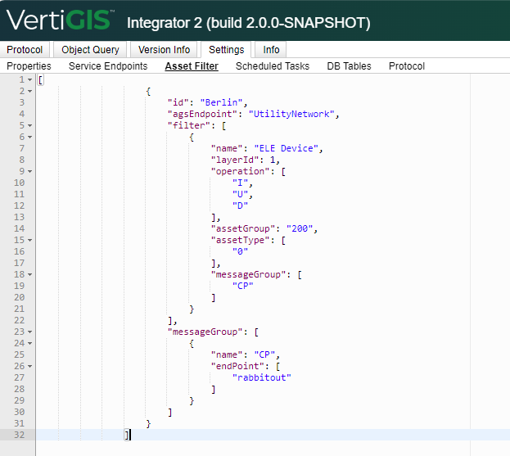
Task: Collapse the fold arrow on line 1
Action: click(30, 79)
